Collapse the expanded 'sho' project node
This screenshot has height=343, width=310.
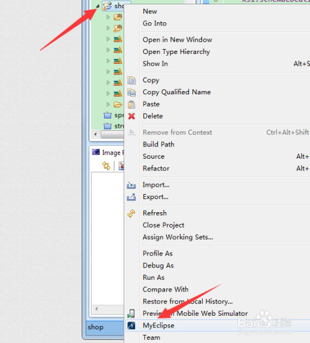click(x=98, y=6)
